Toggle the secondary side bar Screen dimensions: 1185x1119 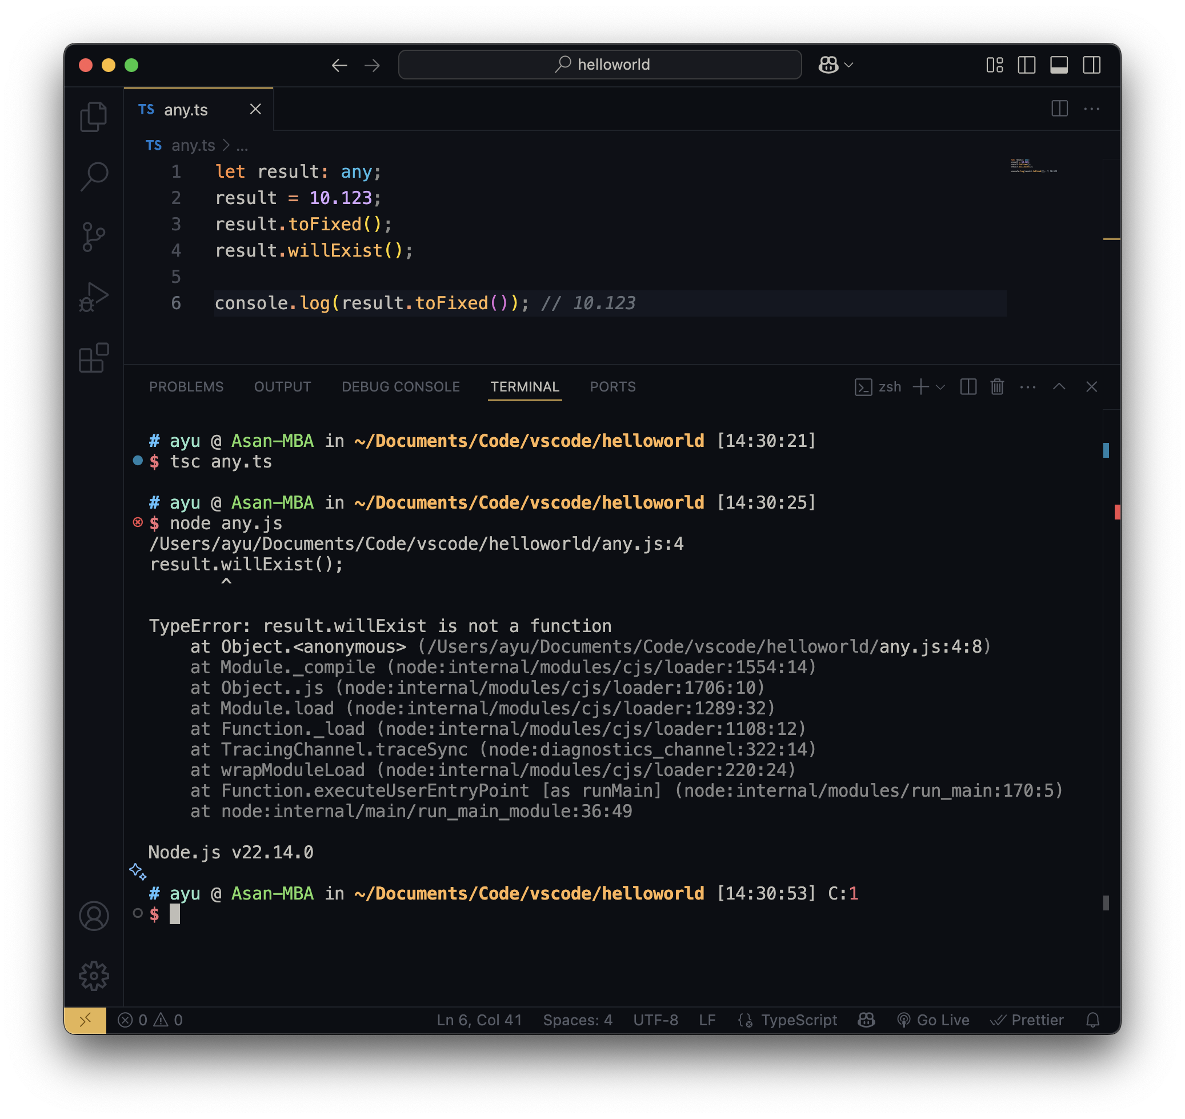tap(1091, 65)
